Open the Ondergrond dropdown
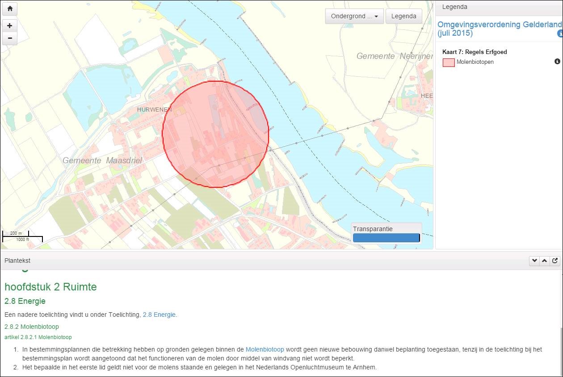Screen dimensions: 563x377 [354, 16]
